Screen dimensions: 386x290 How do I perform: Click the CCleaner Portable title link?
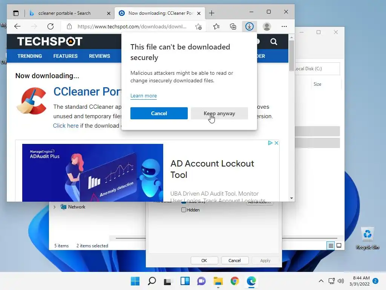(x=87, y=91)
